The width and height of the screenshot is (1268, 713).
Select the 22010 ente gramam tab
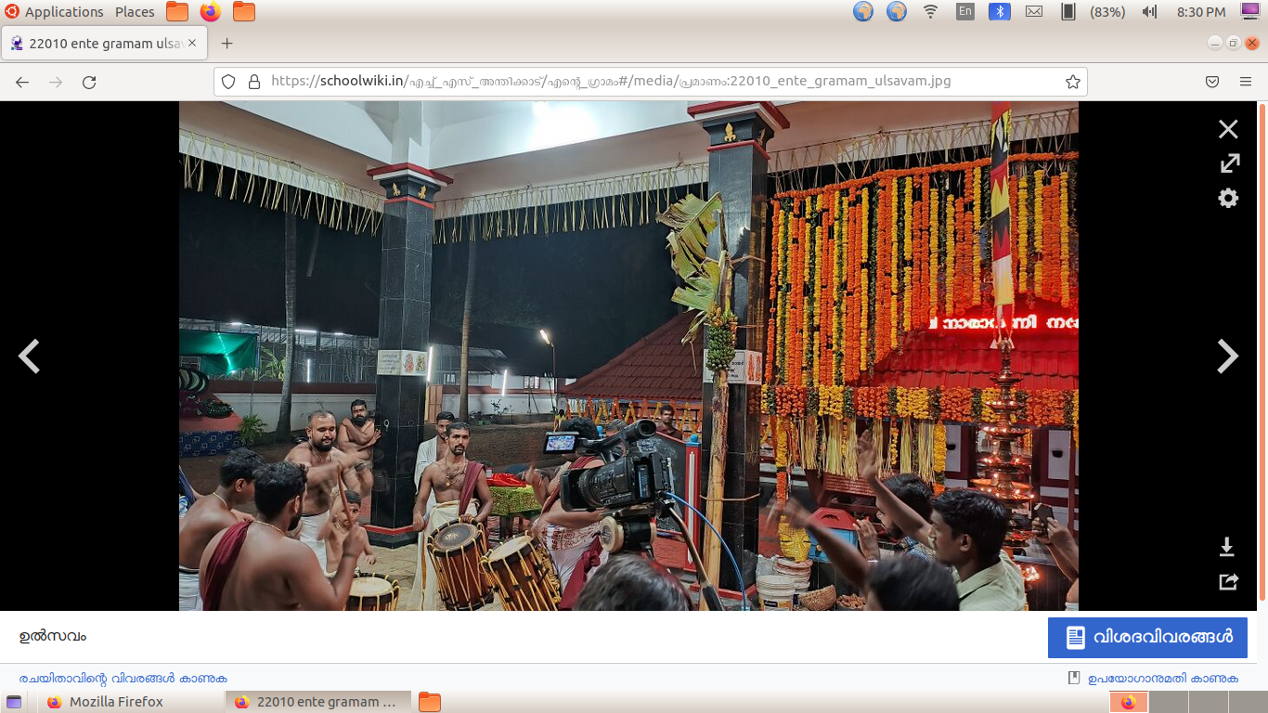[102, 44]
